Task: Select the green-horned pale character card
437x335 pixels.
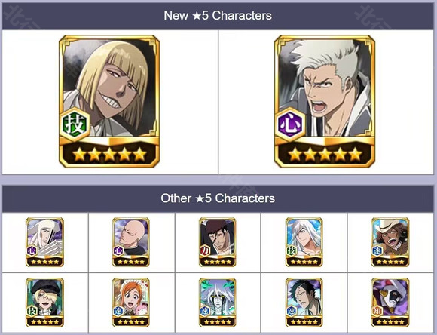Action: click(x=218, y=303)
